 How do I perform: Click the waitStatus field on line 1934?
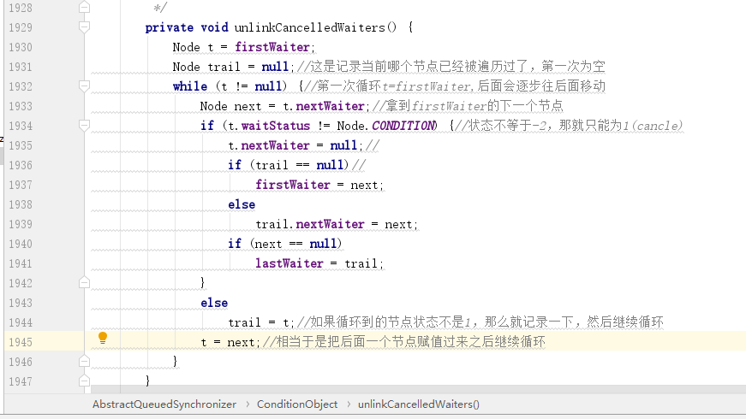coord(276,126)
